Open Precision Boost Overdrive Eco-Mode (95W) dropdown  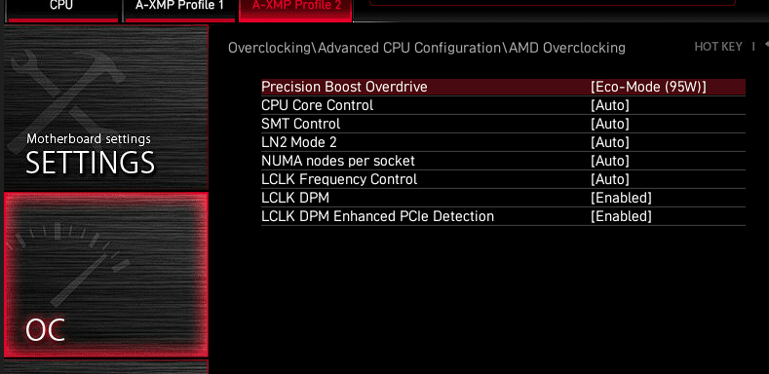[648, 87]
